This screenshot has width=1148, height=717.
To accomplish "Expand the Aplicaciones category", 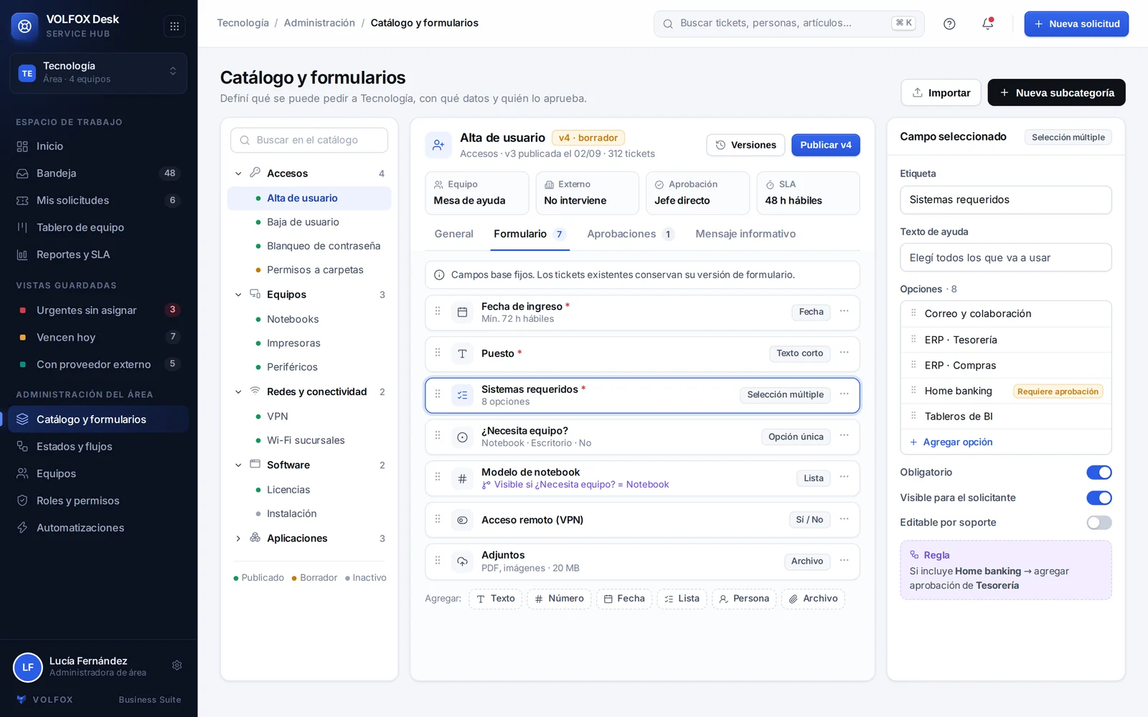I will 238,538.
